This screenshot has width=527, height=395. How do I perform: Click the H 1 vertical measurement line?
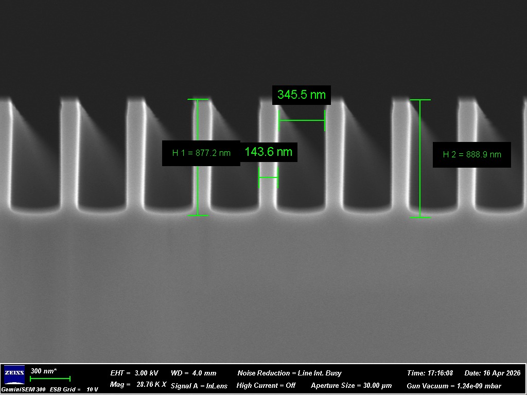(198, 185)
